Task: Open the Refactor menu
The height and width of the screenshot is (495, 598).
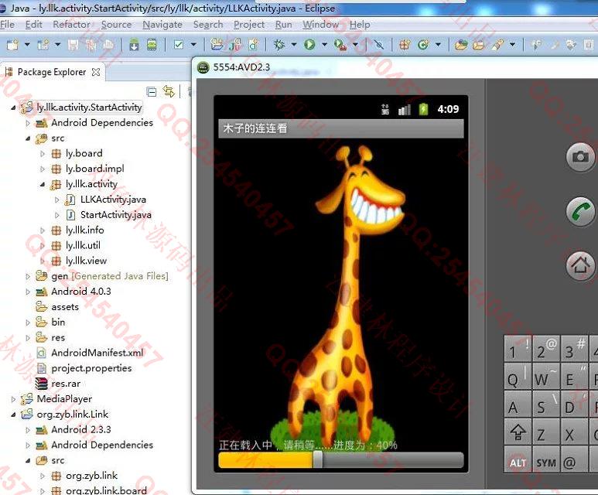Action: [x=71, y=25]
